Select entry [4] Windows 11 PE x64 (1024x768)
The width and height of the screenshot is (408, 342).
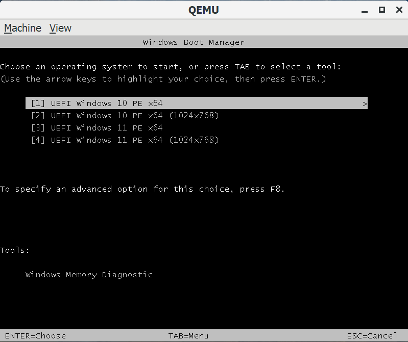click(x=125, y=140)
